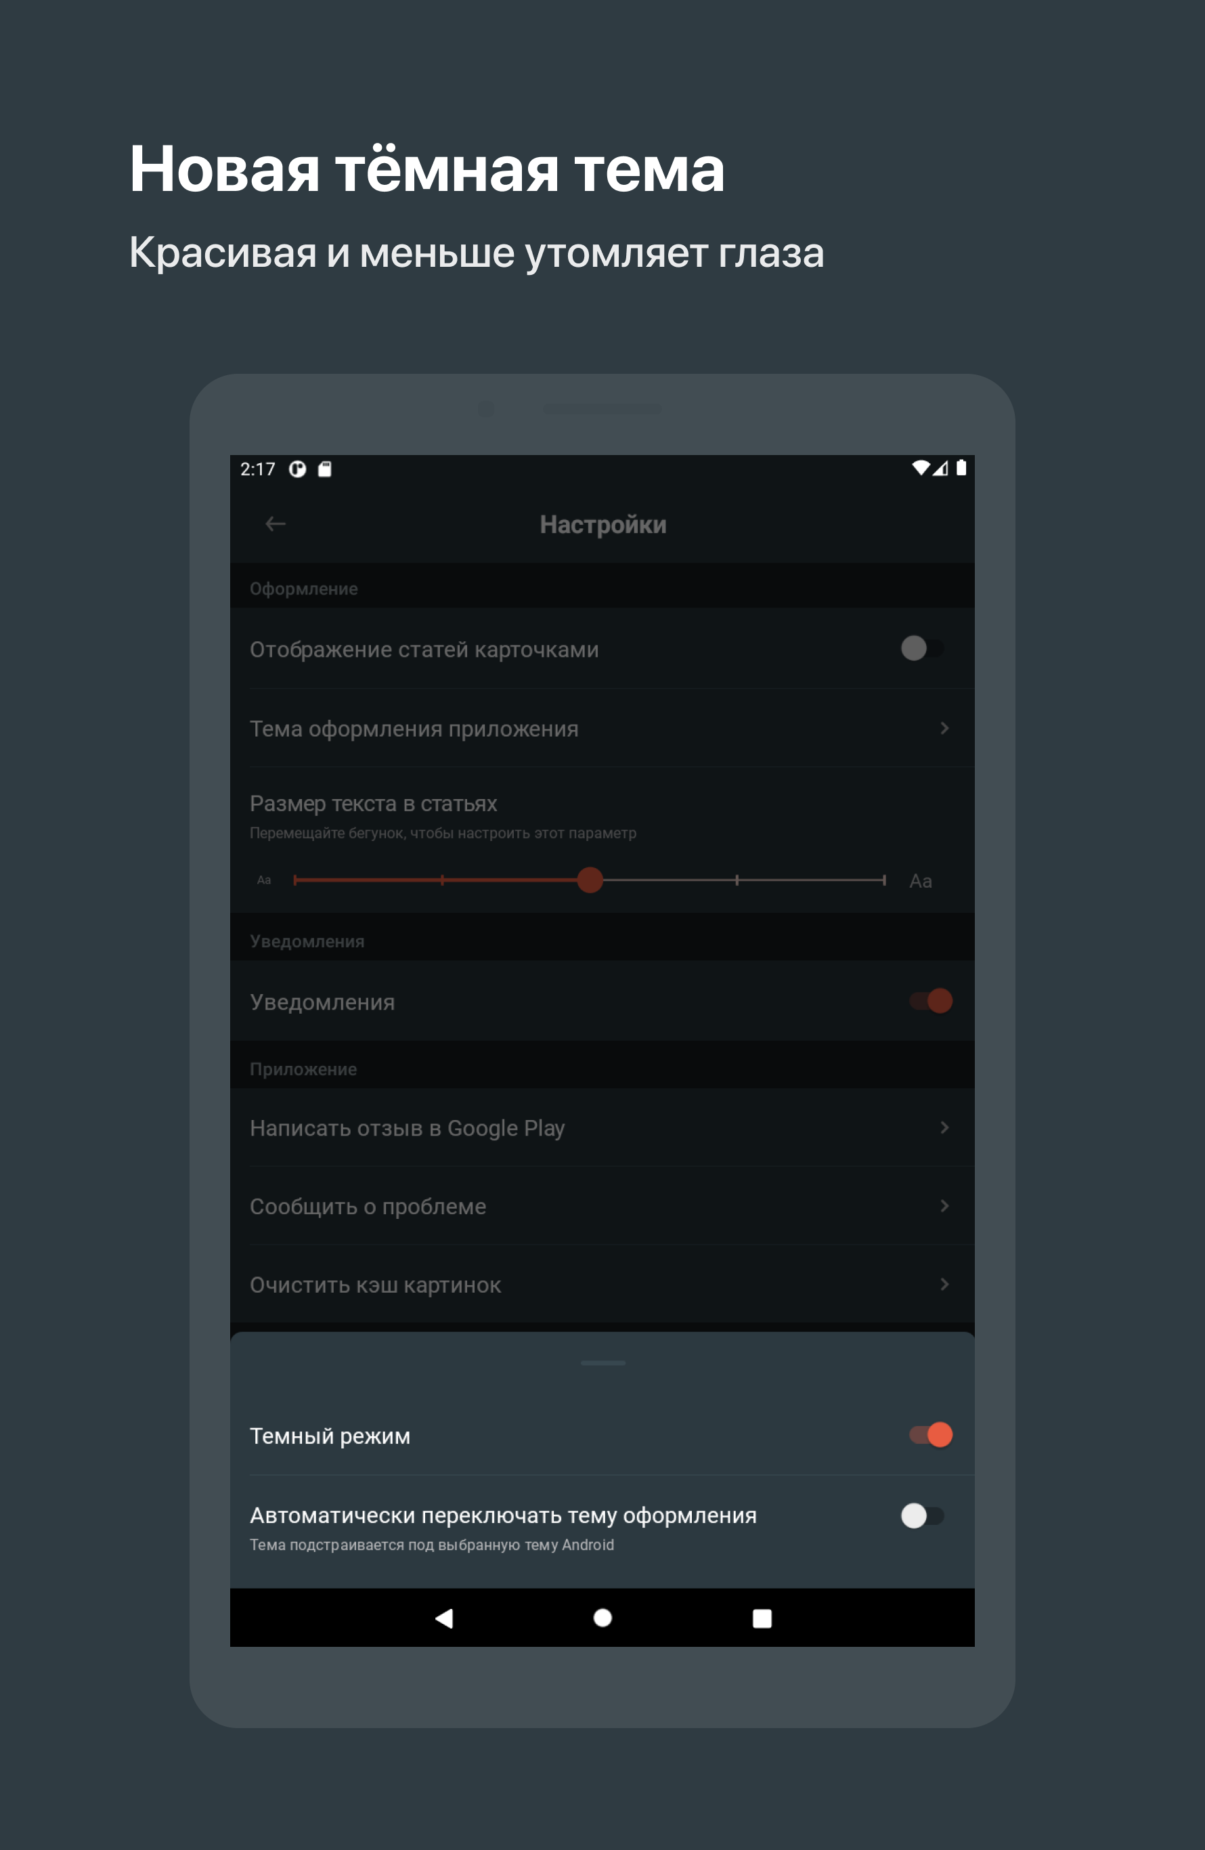This screenshot has height=1850, width=1205.
Task: Open Написать отзыв в Google Play chevron
Action: (x=945, y=1127)
